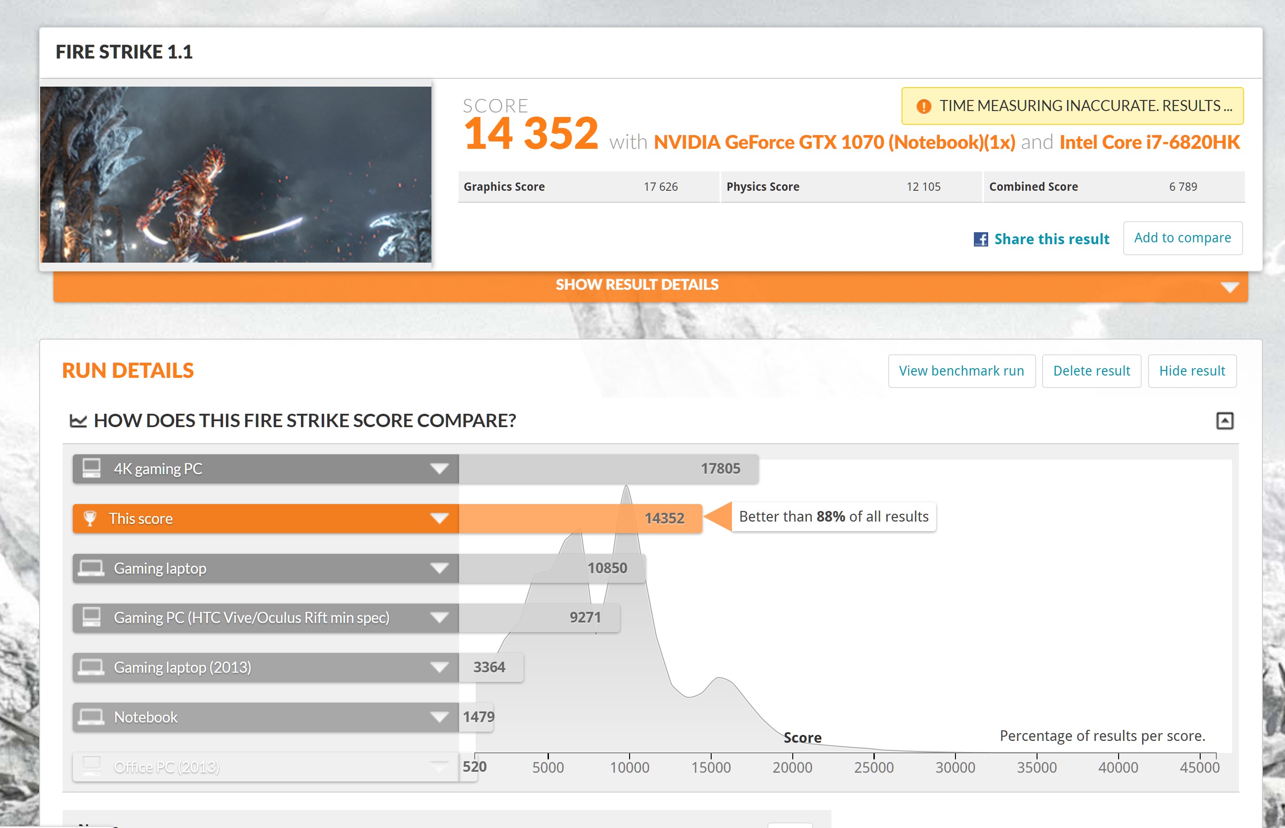
Task: Click the Gaming PC score bar showing 9271
Action: [x=539, y=618]
